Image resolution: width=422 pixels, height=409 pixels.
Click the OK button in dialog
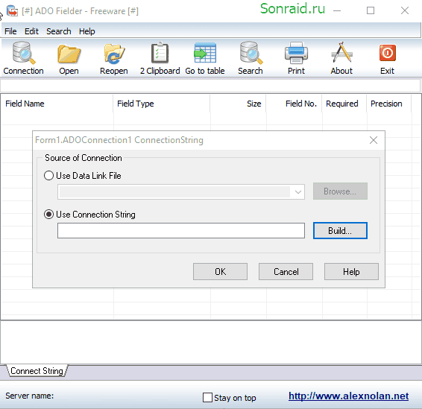point(220,272)
